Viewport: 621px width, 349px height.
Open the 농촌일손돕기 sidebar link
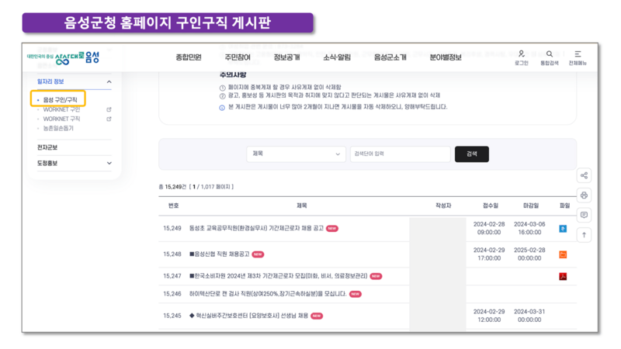click(58, 128)
